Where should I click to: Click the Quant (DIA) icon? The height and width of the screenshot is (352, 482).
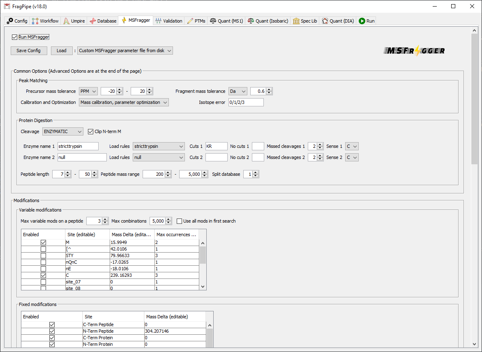[325, 21]
